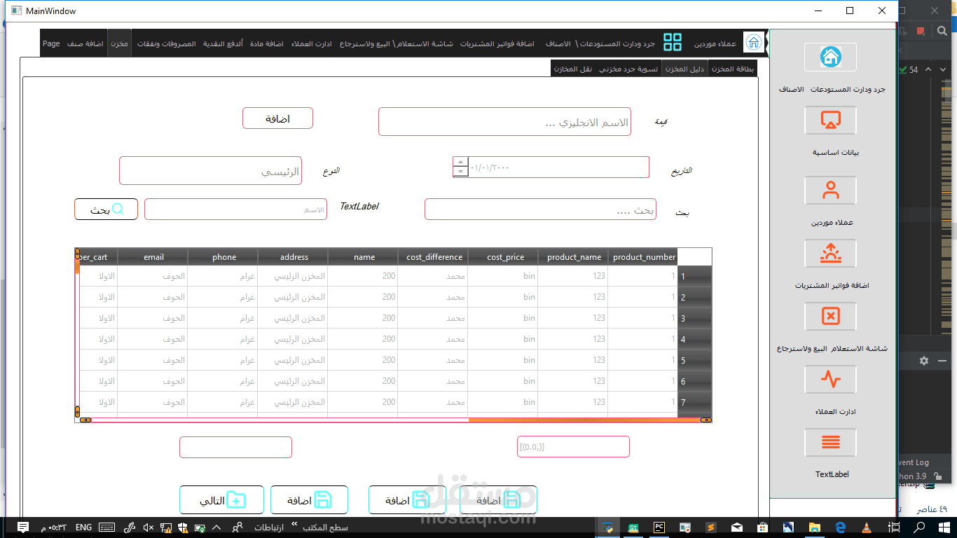Open دليل المخزن sub-tab

(x=684, y=69)
